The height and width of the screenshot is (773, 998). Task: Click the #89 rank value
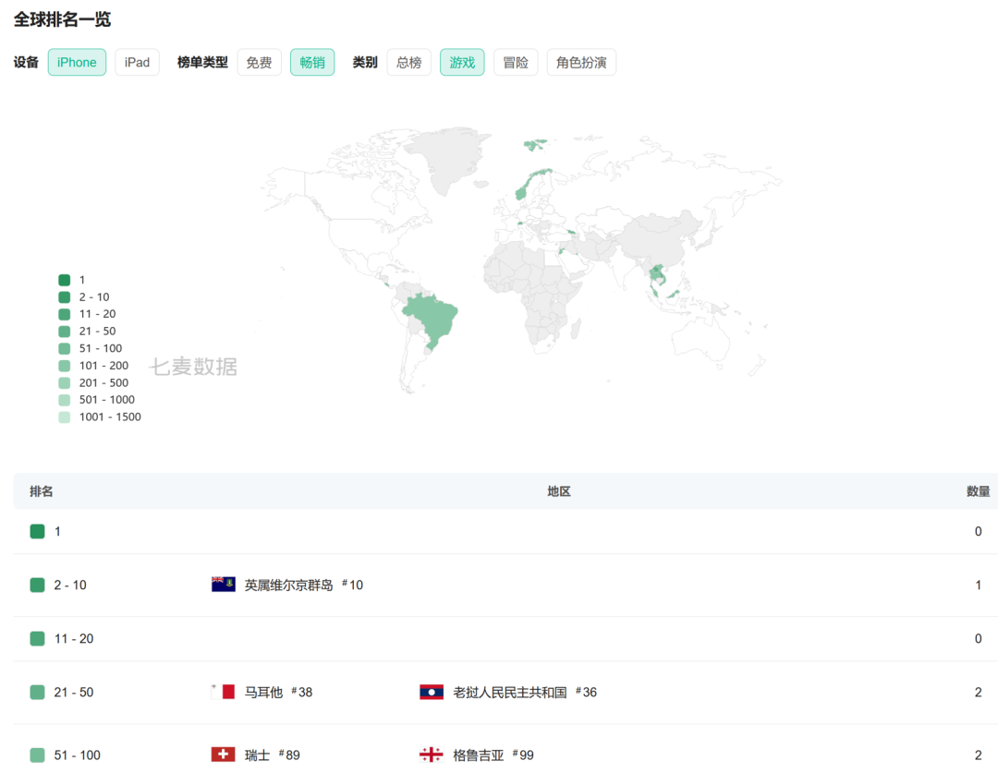(289, 755)
